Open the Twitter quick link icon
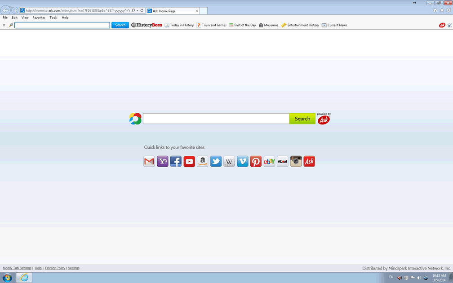Viewport: 453px width, 283px height. point(216,161)
